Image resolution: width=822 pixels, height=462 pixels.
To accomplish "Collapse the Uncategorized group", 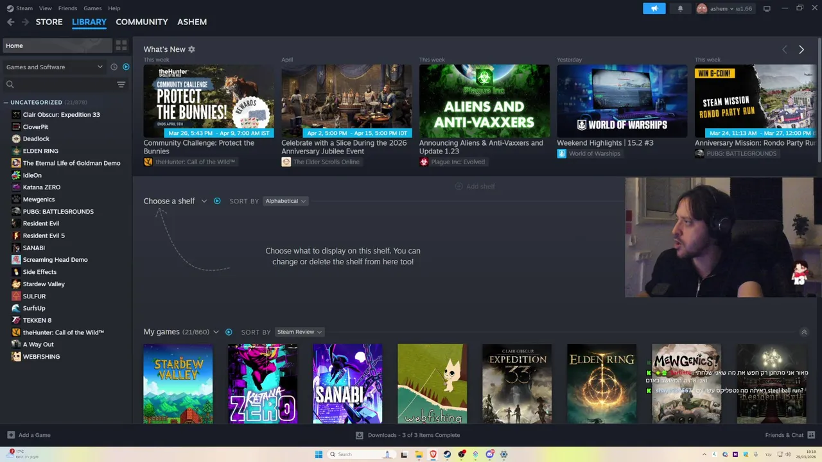I will (x=6, y=102).
